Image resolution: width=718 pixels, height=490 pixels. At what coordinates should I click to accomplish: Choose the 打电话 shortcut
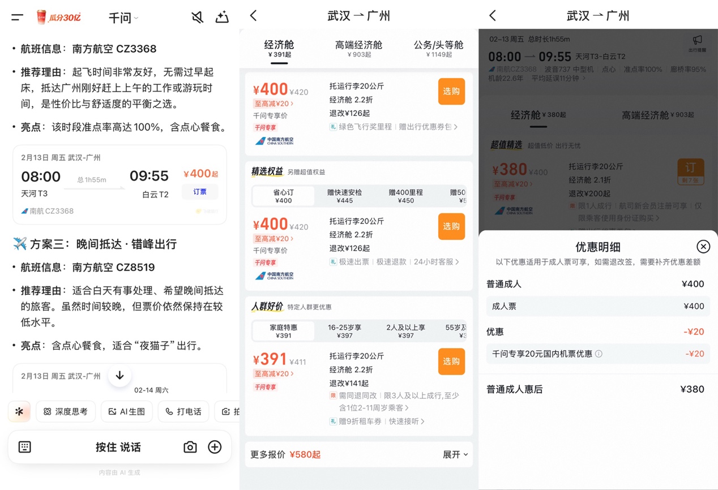183,411
